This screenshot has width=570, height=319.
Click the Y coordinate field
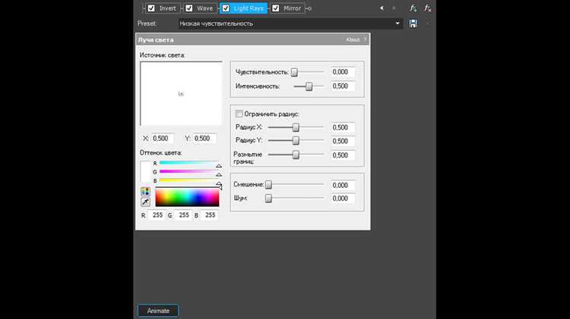click(204, 139)
